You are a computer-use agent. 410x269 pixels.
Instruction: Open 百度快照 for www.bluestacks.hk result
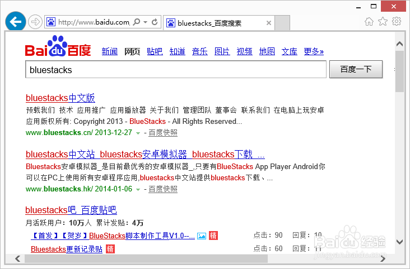pyautogui.click(x=163, y=189)
